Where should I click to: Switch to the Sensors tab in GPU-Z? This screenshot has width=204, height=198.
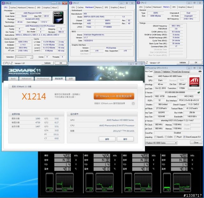157,72
